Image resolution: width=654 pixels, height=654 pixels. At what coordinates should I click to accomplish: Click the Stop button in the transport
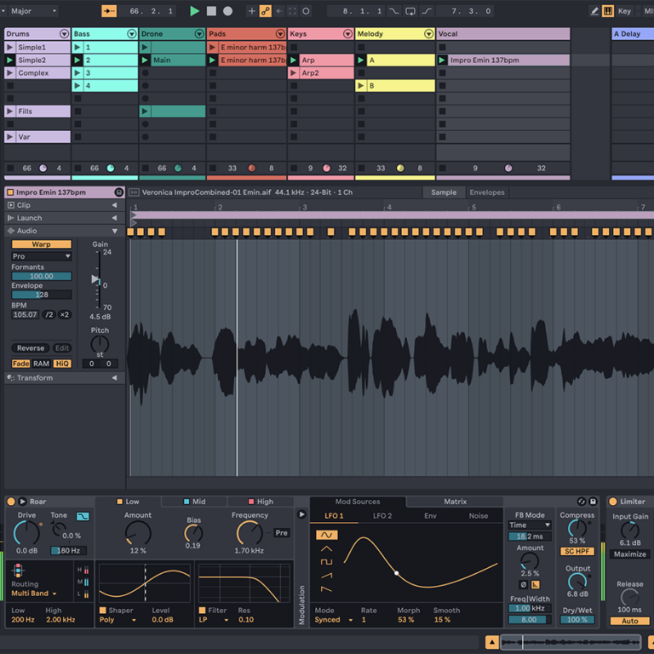tap(211, 11)
